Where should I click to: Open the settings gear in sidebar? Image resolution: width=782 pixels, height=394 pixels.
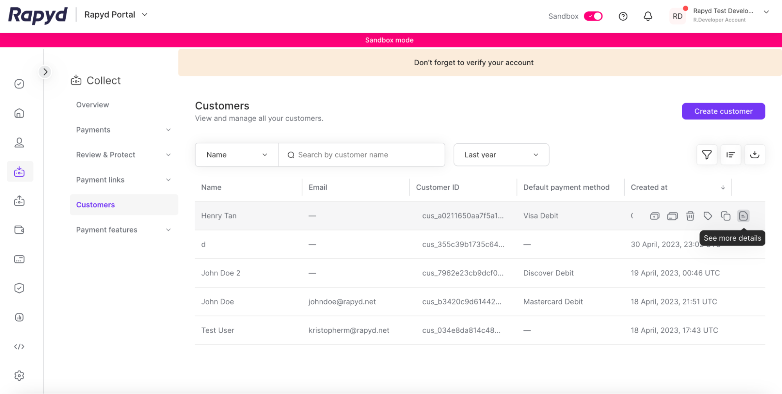click(x=19, y=376)
